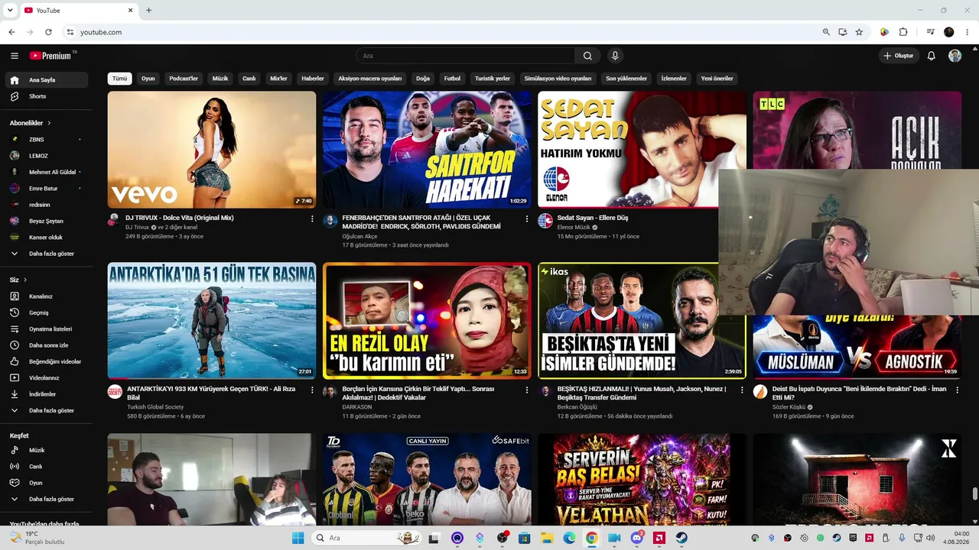Viewport: 979px width, 550px height.
Task: Select the Oyun filter chip
Action: tap(148, 79)
